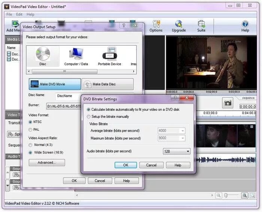This screenshot has height=212, width=262.
Task: Click the timeline zoom-in magnifier icon
Action: [244, 195]
